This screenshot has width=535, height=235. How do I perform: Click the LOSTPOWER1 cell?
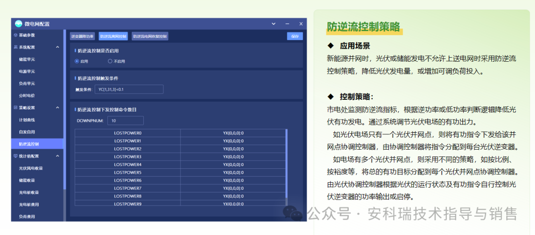(x=128, y=141)
